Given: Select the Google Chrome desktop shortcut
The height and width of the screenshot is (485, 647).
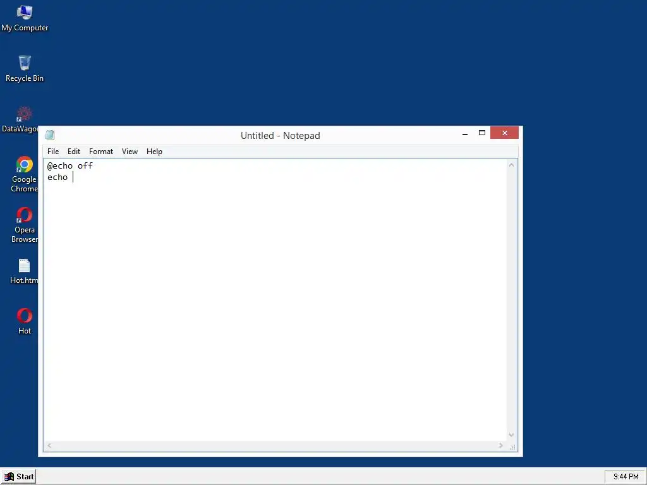Looking at the screenshot, I should (25, 174).
